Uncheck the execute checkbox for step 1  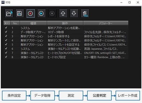(6, 28)
